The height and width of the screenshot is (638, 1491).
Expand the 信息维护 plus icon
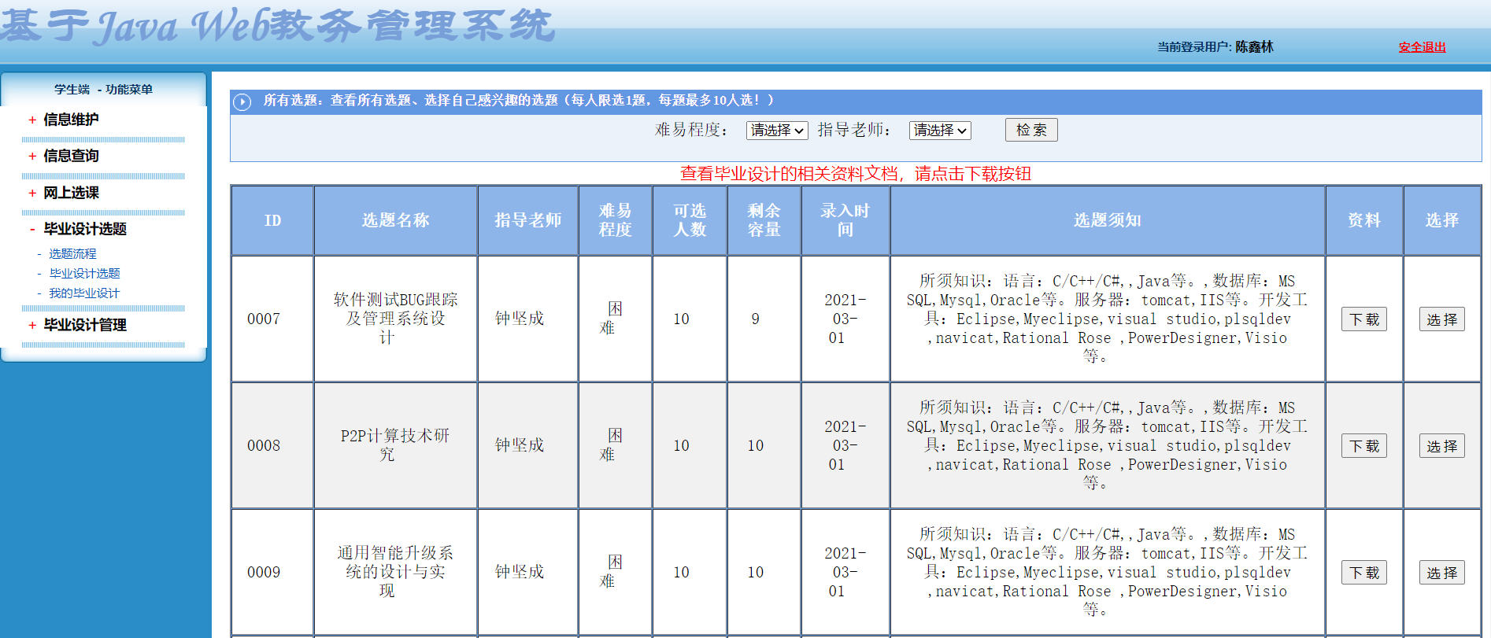pos(32,120)
